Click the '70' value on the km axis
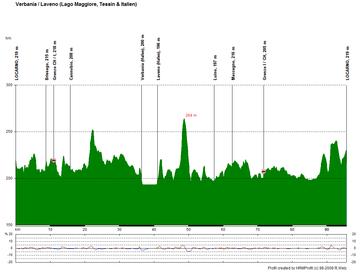362x270 pixels. (x=257, y=230)
